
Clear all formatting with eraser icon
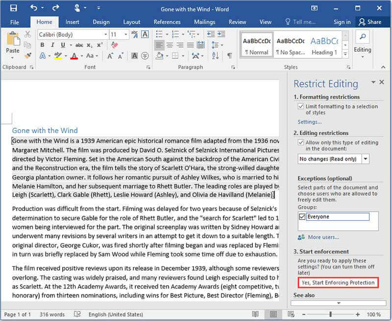point(115,45)
